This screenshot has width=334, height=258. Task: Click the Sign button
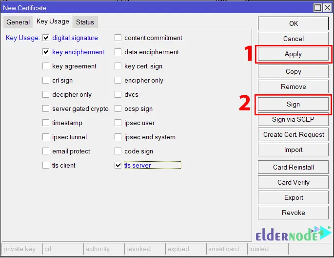293,104
